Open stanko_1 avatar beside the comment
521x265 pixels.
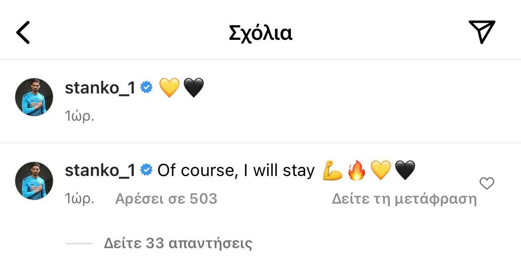pyautogui.click(x=34, y=181)
